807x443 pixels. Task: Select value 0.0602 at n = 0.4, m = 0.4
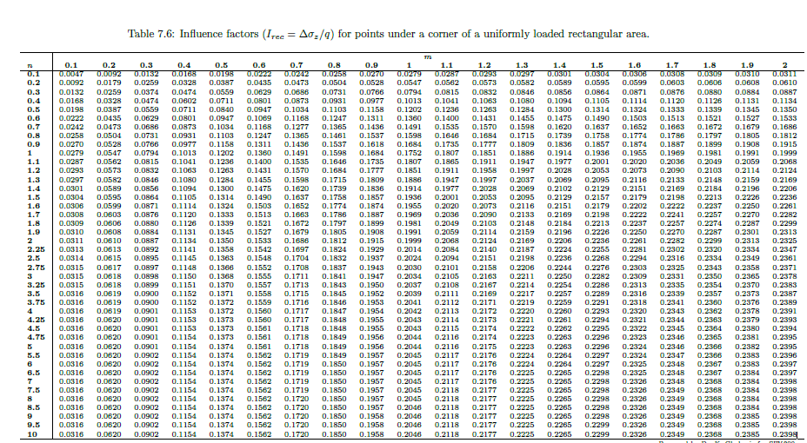tap(183, 102)
